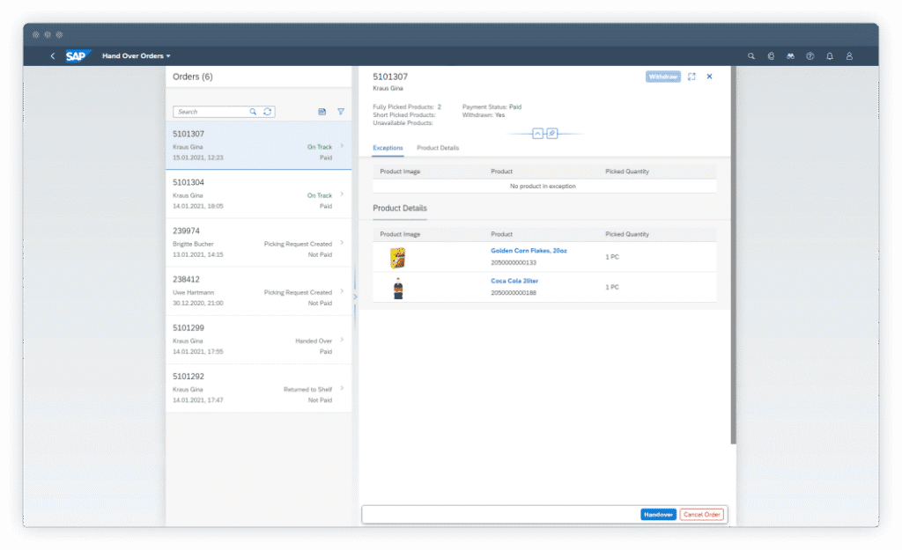Open the Golden Corn Flakes, 20oz link
The height and width of the screenshot is (550, 902).
pos(529,251)
